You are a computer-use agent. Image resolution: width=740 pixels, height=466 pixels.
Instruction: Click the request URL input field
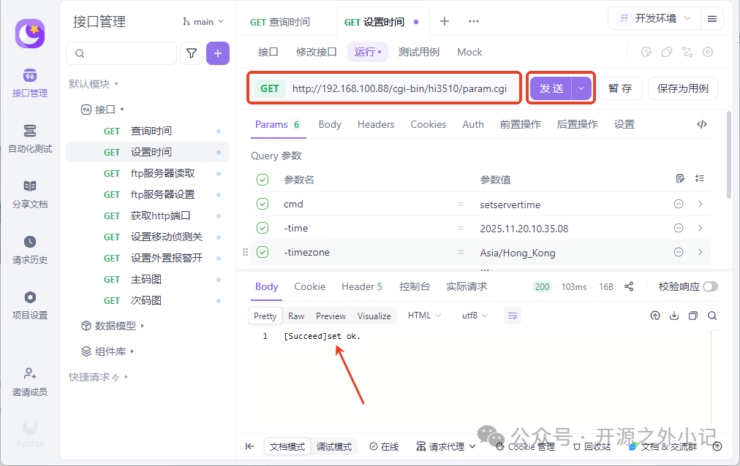(399, 88)
